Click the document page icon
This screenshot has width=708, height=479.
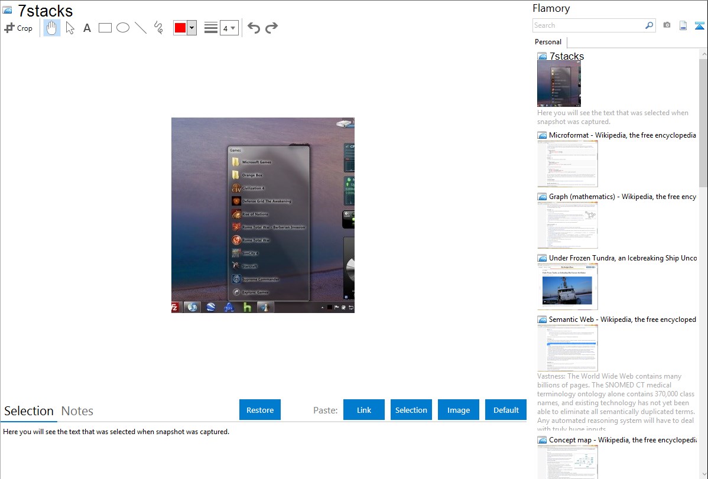click(683, 25)
